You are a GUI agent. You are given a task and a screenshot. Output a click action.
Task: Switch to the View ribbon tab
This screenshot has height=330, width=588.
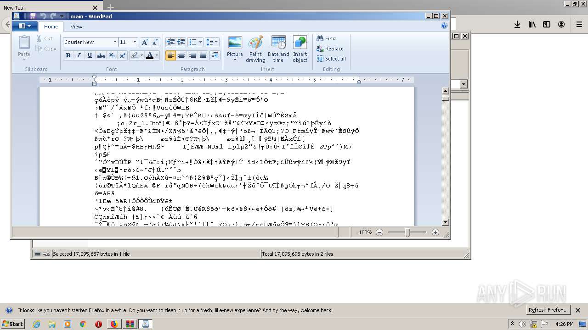[x=76, y=27]
